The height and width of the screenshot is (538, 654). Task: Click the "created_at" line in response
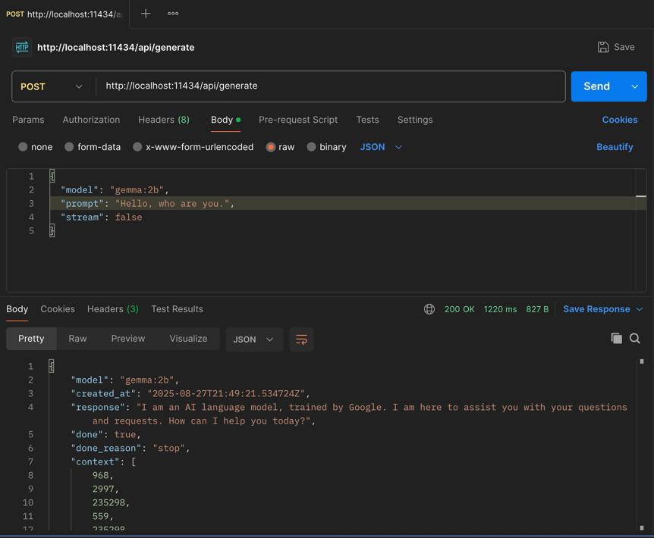pos(190,393)
